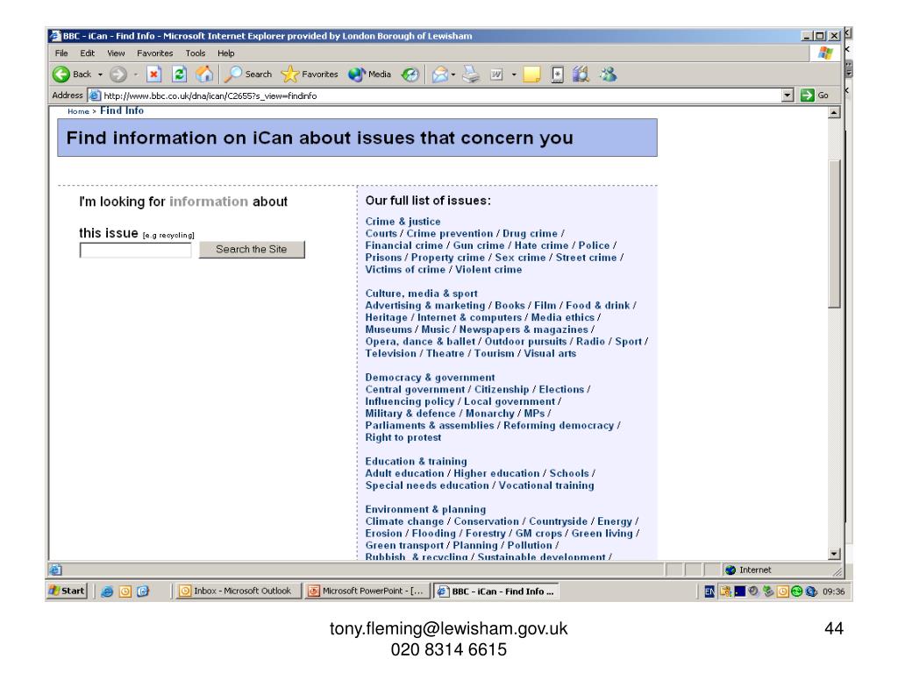
Task: Open the Favorites menu
Action: click(x=154, y=53)
